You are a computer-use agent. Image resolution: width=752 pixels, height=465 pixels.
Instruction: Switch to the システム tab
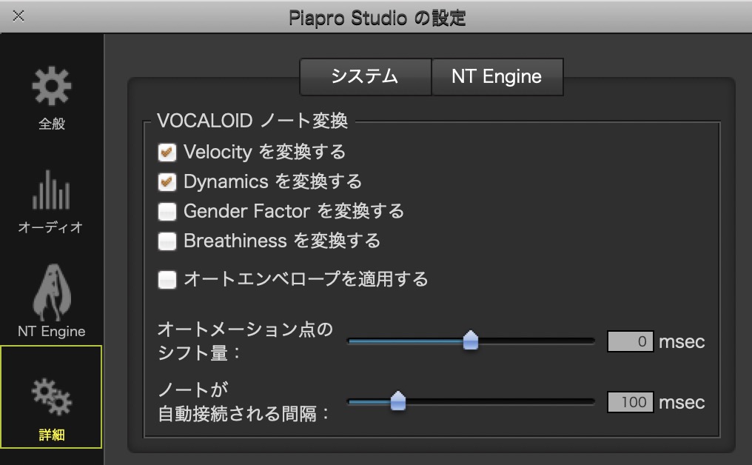[x=366, y=76]
